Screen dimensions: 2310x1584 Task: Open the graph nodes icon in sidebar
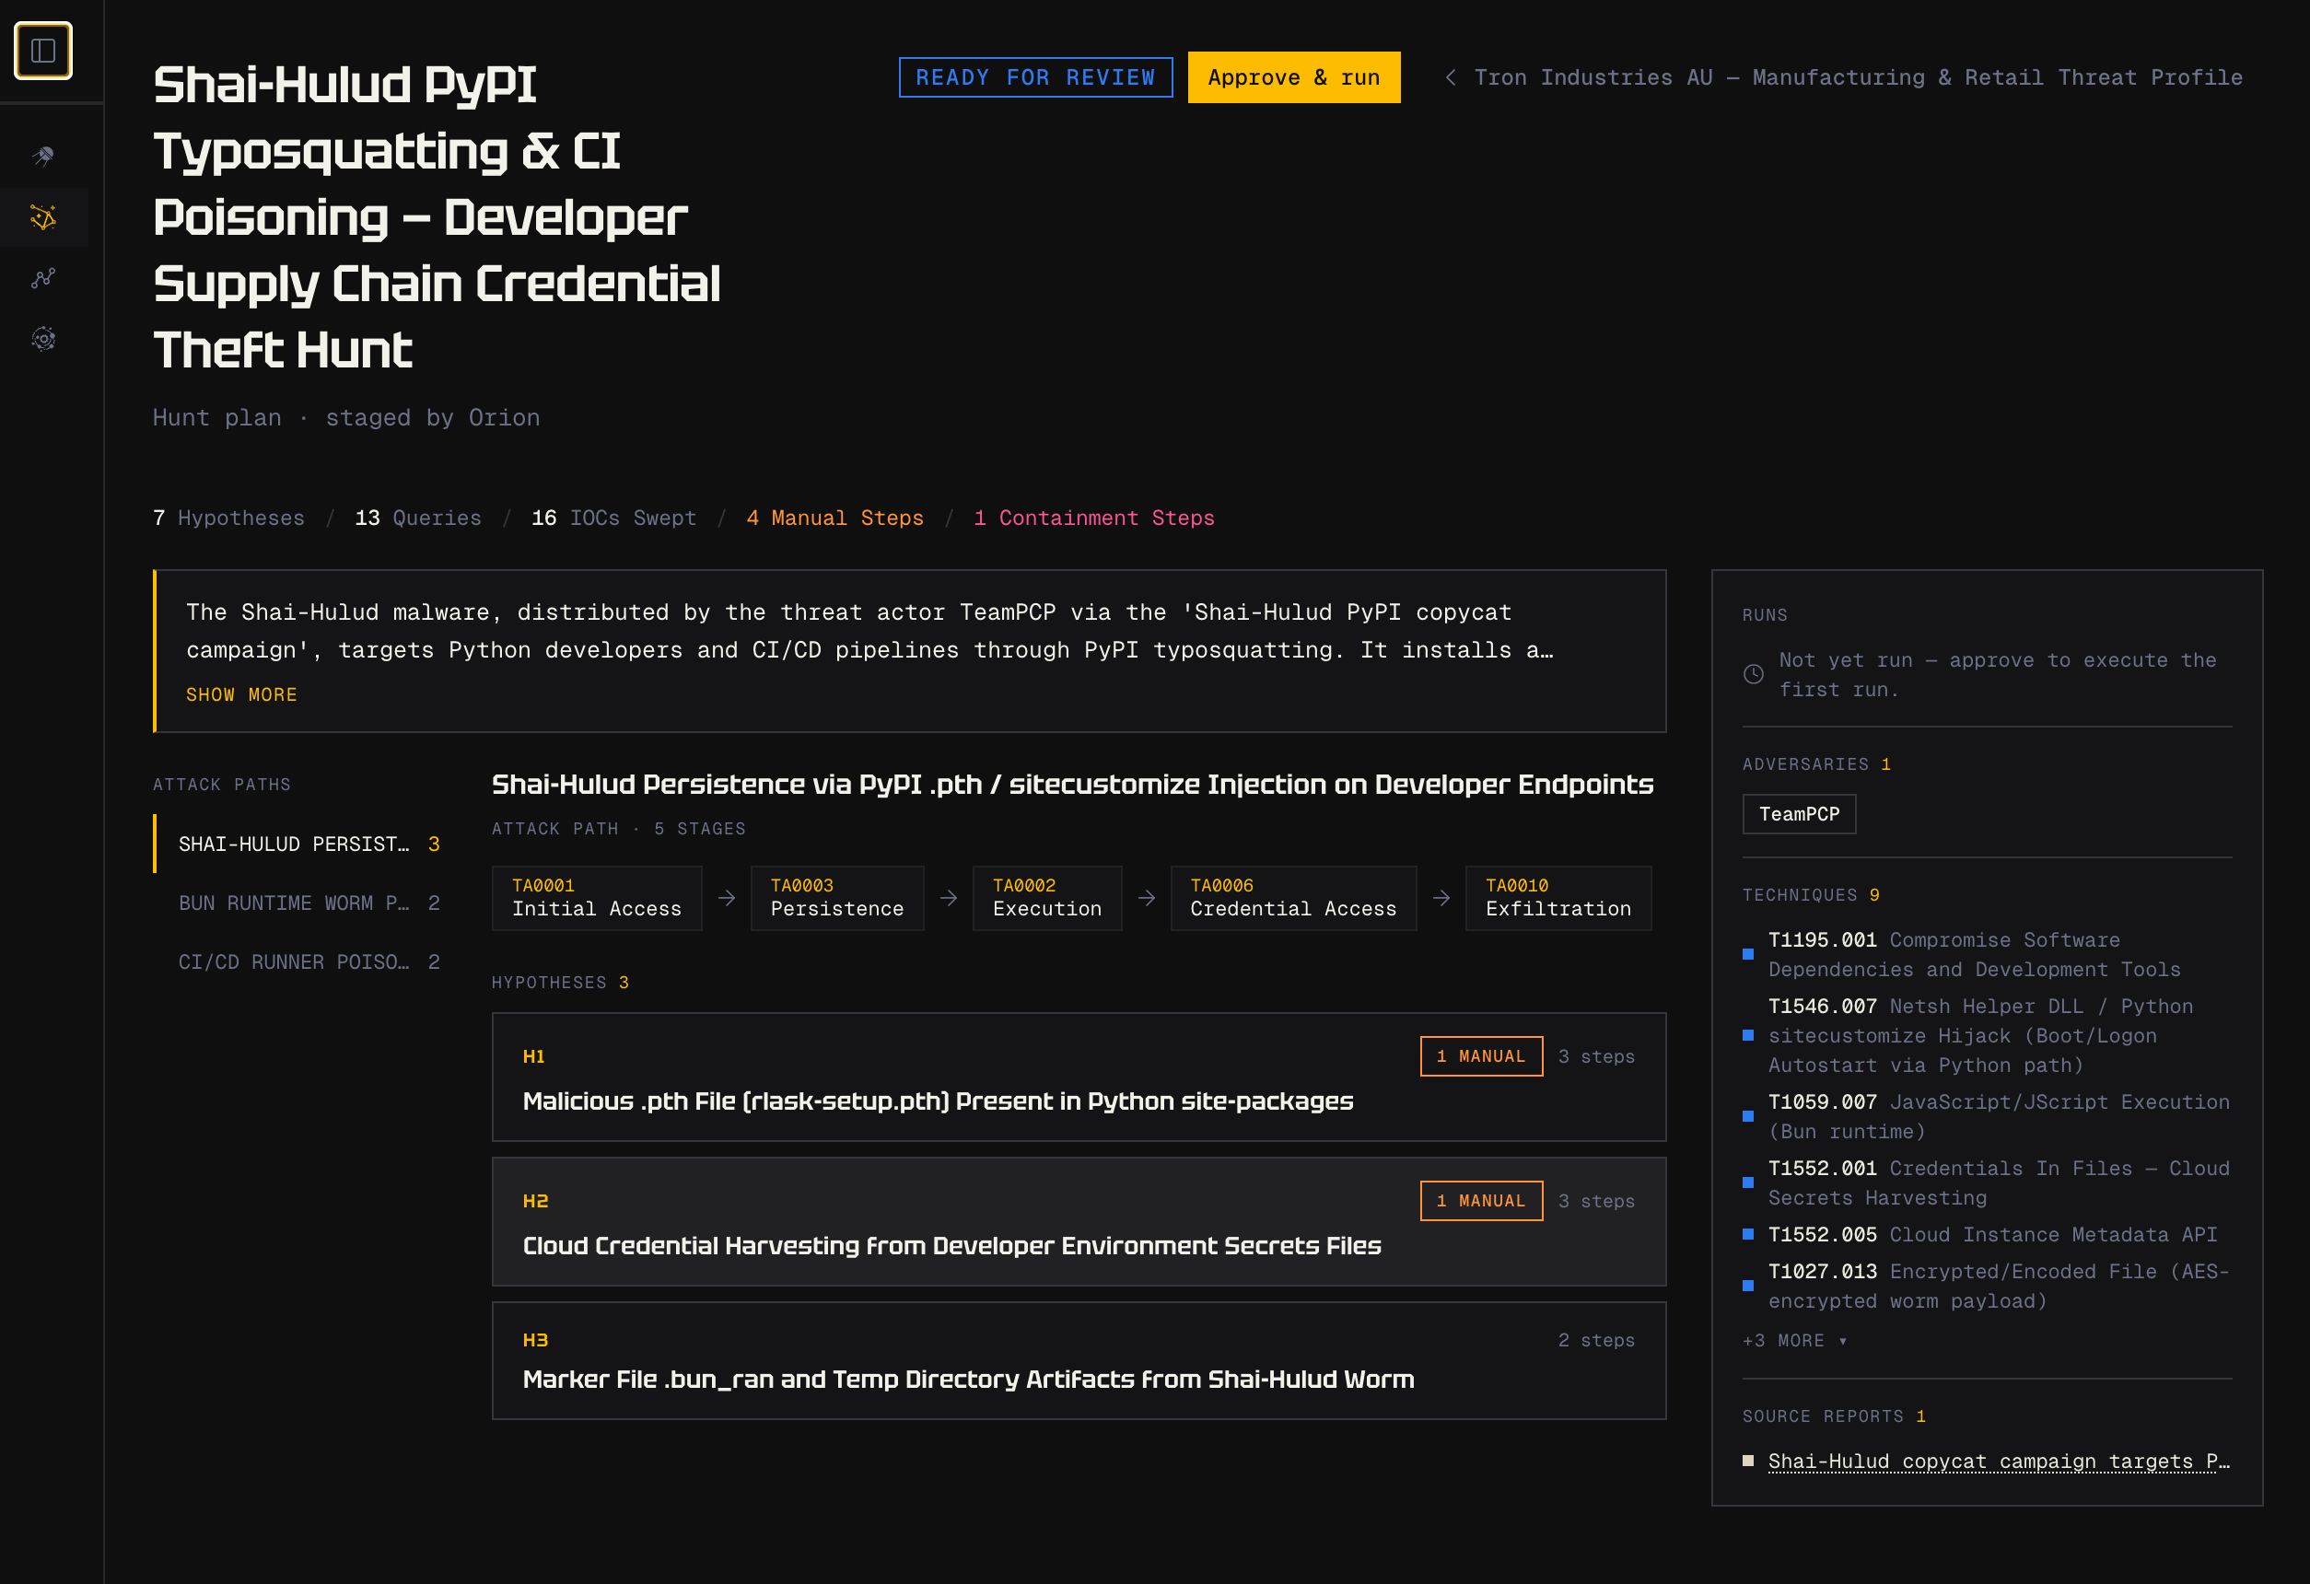tap(42, 278)
